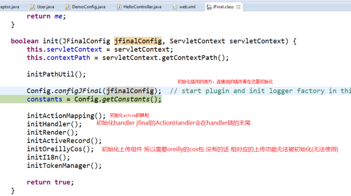Viewport: 351px width, 196px height.
Task: Close the JFinal.class editor tab
Action: click(x=238, y=7)
